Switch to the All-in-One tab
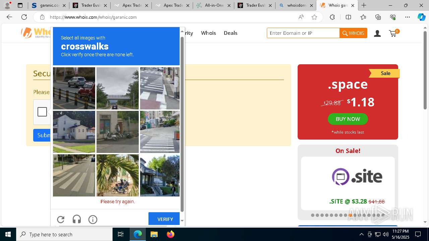Image resolution: width=429 pixels, height=241 pixels. click(x=213, y=5)
